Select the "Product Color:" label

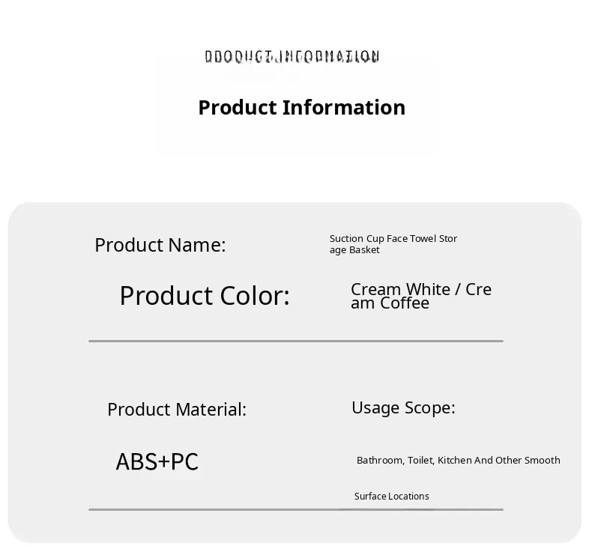(x=204, y=296)
